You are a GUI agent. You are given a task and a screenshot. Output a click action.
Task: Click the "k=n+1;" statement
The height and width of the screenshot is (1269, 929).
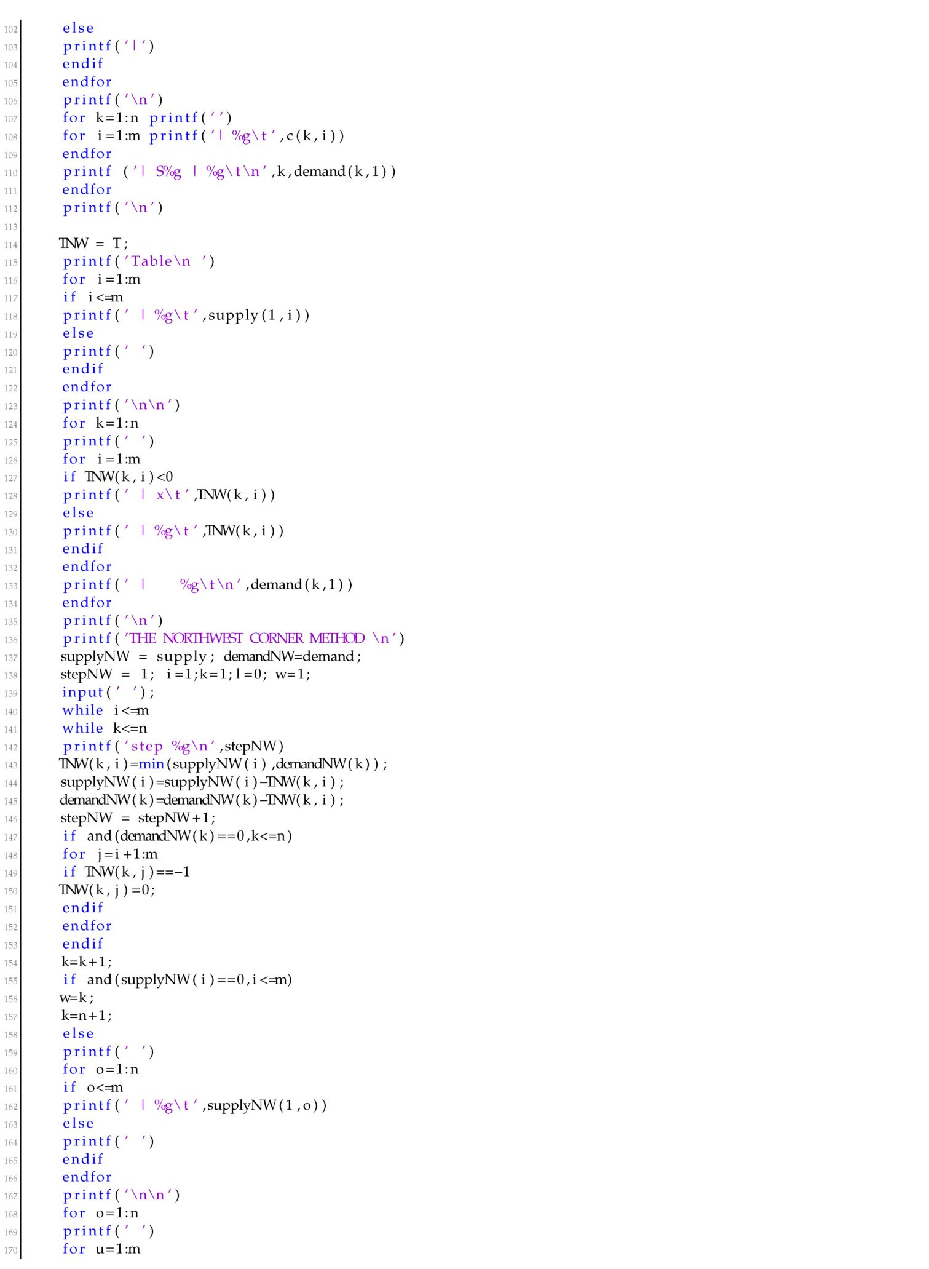(87, 1016)
